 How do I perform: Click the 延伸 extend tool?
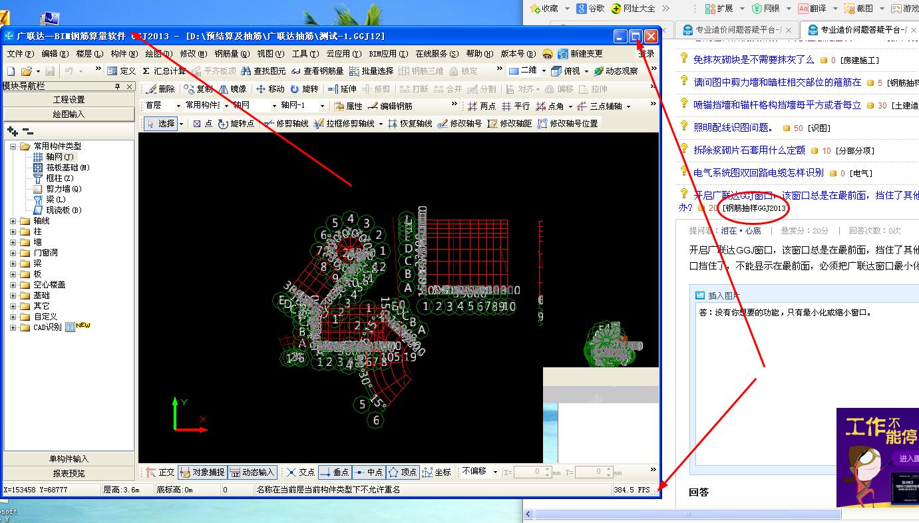342,88
